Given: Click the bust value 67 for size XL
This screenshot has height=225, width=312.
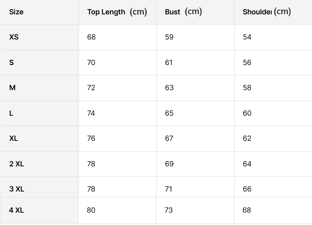Looking at the screenshot, I should point(169,138).
